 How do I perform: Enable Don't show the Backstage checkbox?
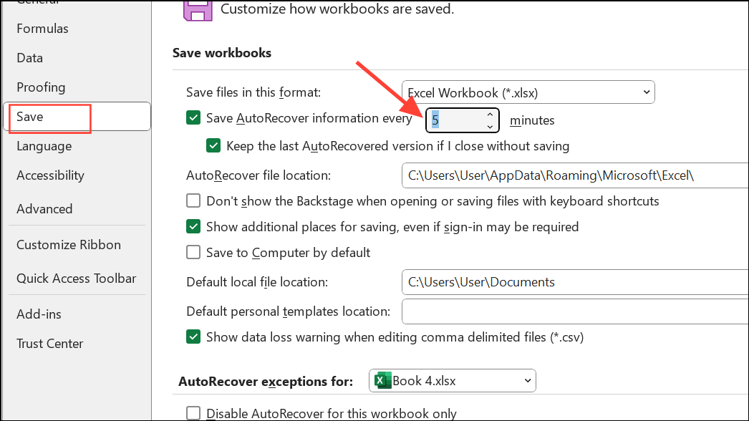[193, 200]
